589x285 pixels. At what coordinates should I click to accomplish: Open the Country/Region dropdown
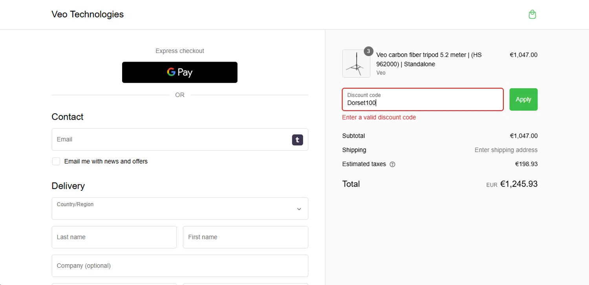pyautogui.click(x=180, y=208)
